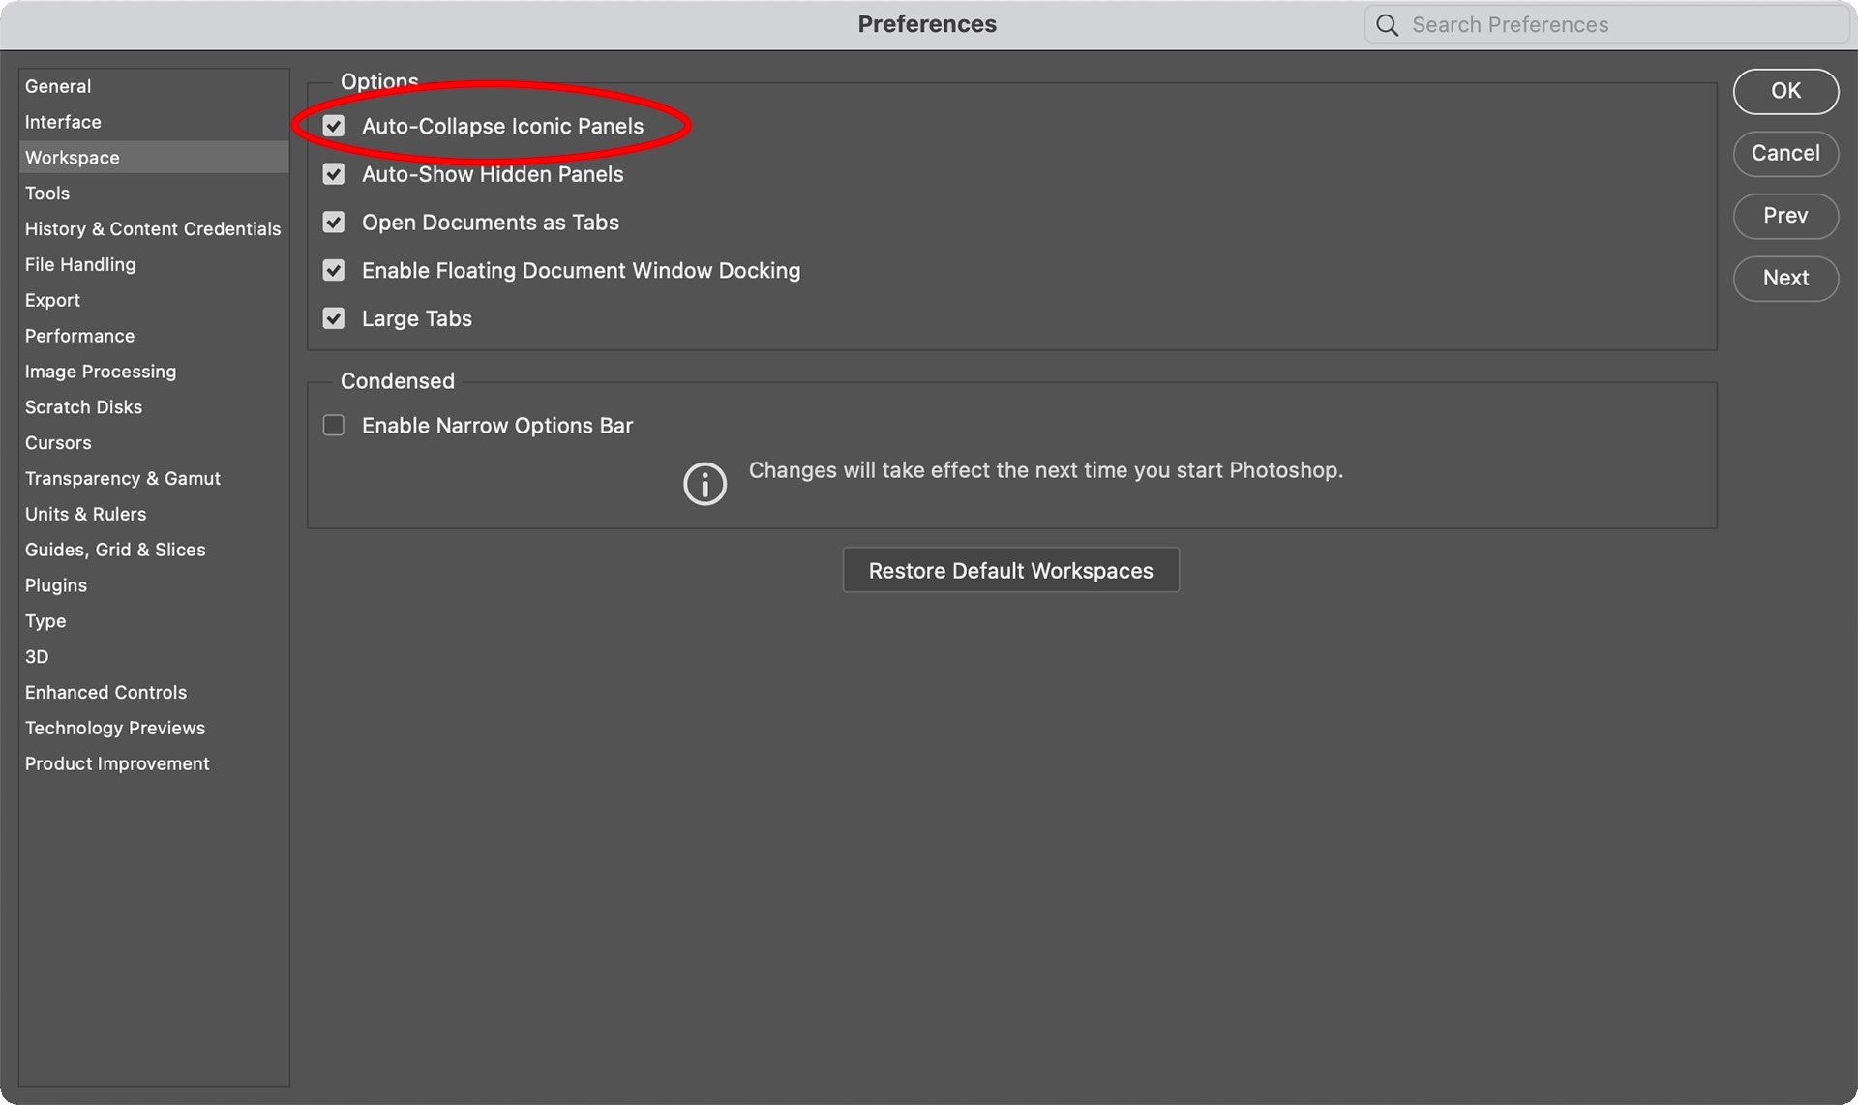Go to File Handling preferences
Screen dimensions: 1858x1105
tap(80, 264)
